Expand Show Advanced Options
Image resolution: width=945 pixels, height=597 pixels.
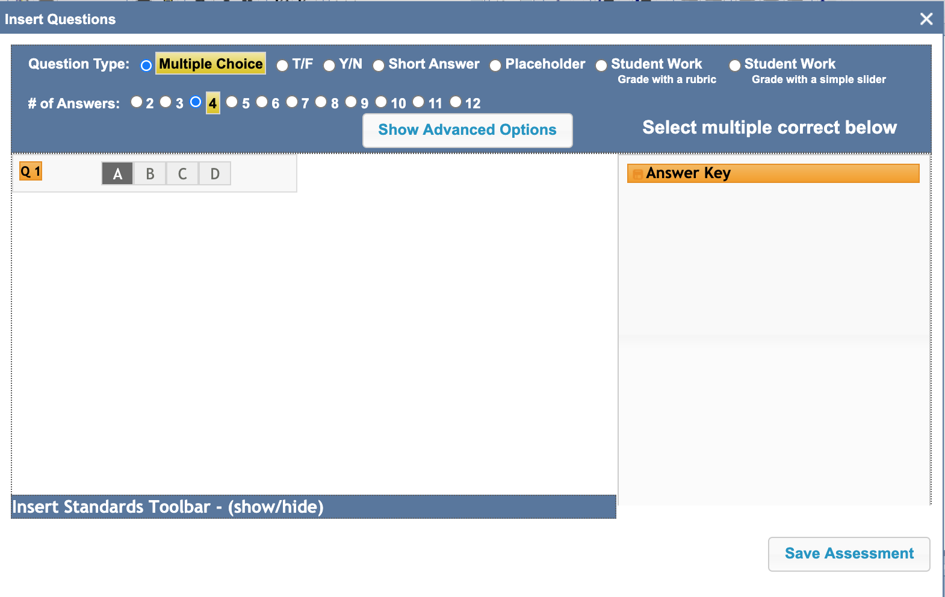click(467, 130)
